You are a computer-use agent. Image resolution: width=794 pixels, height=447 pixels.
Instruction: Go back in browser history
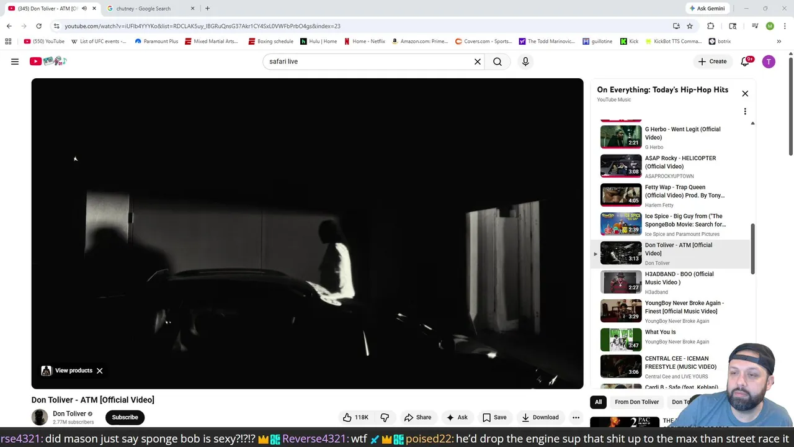click(9, 26)
